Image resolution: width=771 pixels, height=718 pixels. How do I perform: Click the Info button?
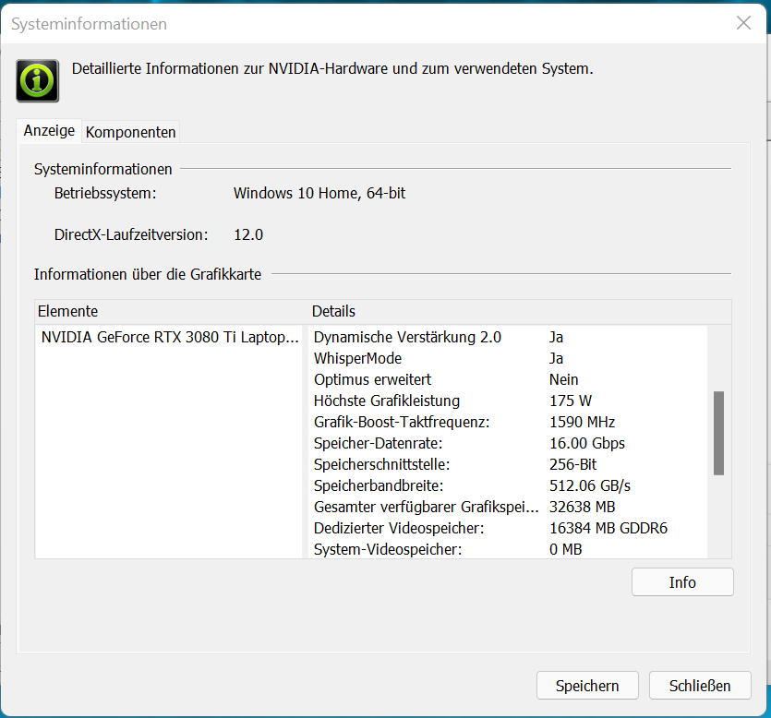pyautogui.click(x=682, y=581)
